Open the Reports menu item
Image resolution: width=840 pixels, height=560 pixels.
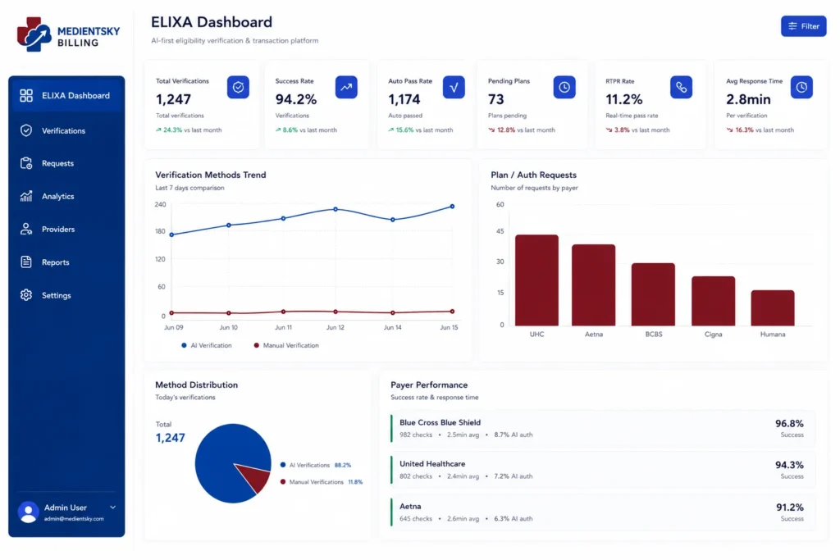(x=66, y=262)
